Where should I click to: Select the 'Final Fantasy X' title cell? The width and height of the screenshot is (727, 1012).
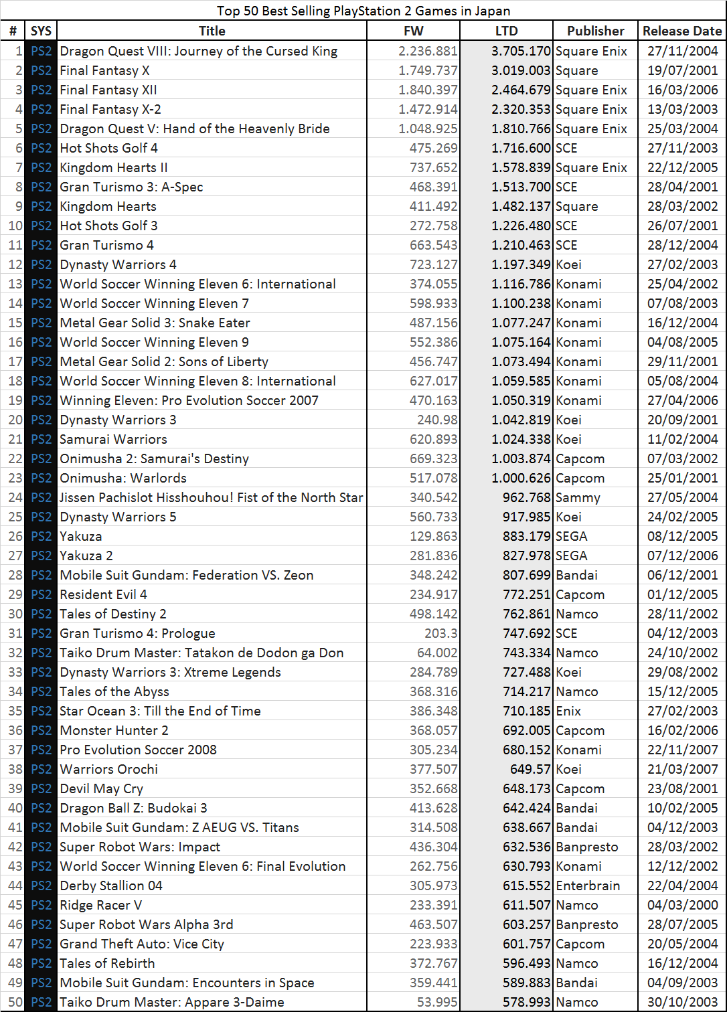pyautogui.click(x=104, y=70)
